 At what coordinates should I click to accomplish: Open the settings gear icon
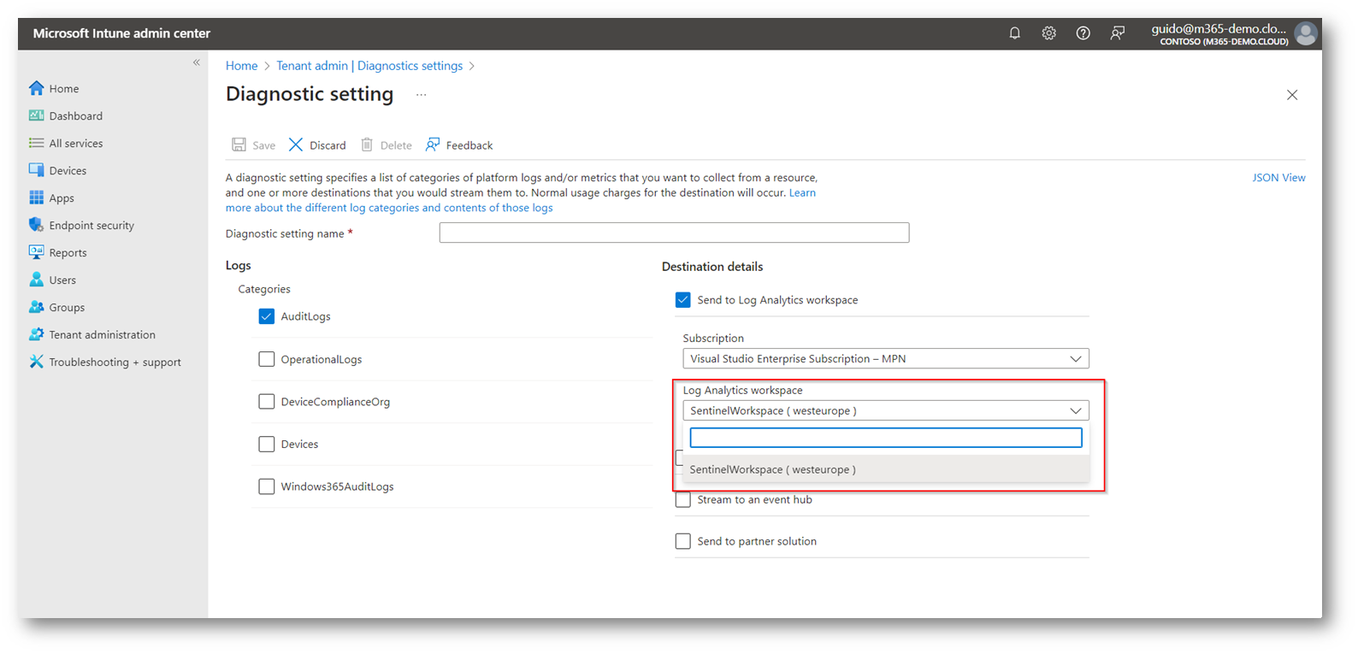[x=1048, y=33]
